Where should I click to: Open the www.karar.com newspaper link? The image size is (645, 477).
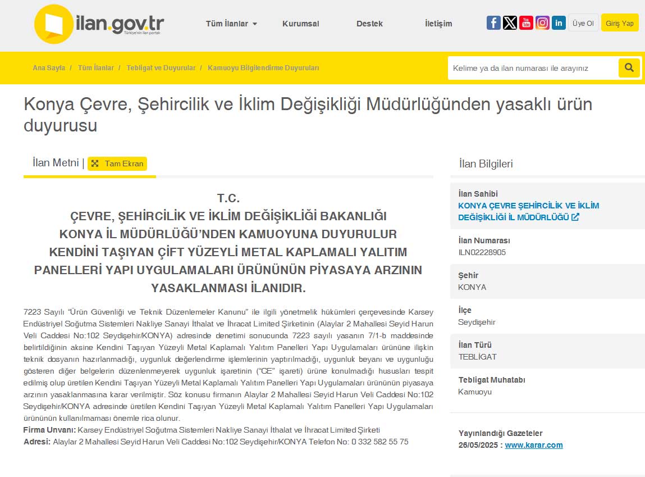(x=533, y=445)
